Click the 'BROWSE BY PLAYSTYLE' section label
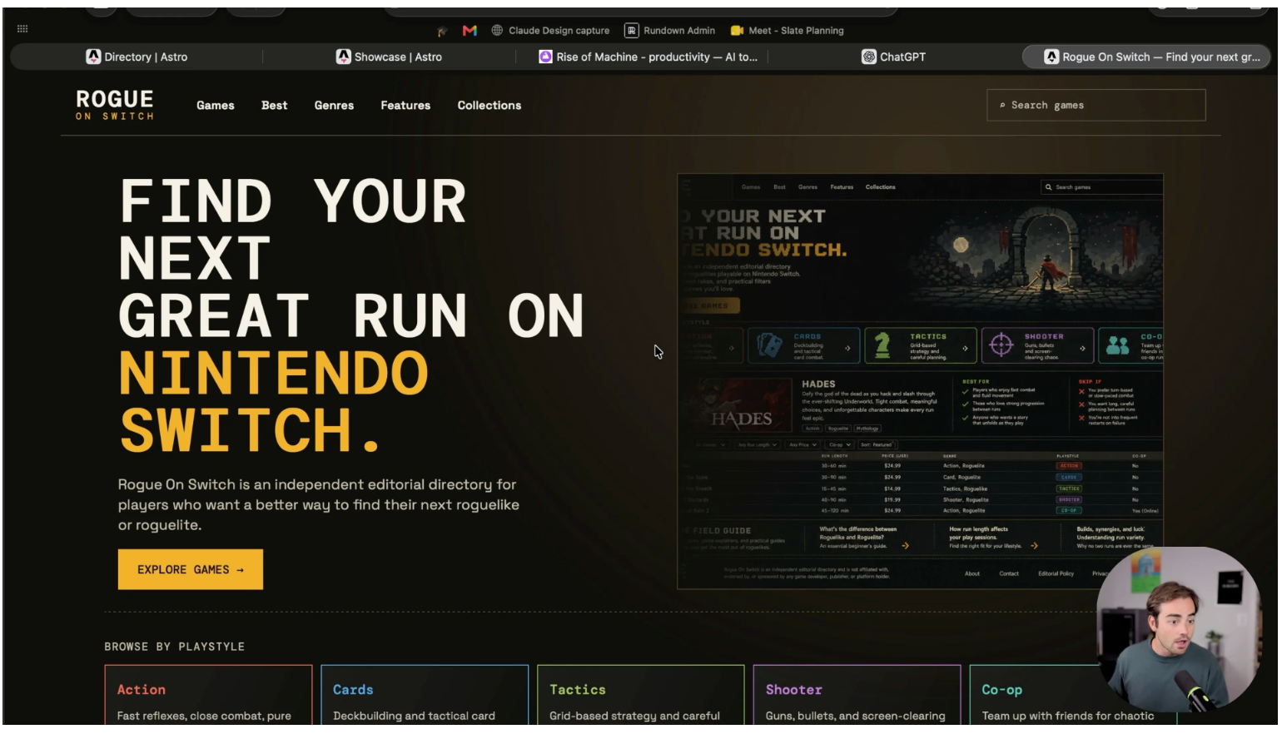The image size is (1282, 734). point(175,647)
